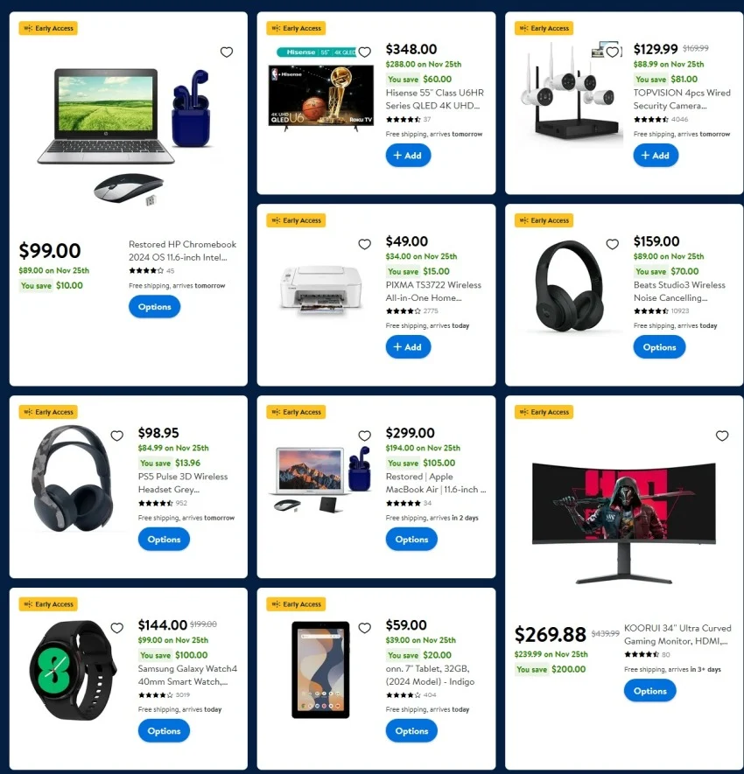
Task: Open Options for the HP Chromebook
Action: 155,307
